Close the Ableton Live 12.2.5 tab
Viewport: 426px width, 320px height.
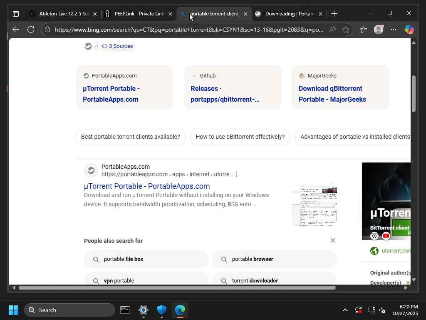click(95, 14)
